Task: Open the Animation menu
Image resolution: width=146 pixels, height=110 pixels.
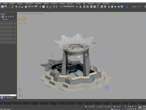Action: 20,4
